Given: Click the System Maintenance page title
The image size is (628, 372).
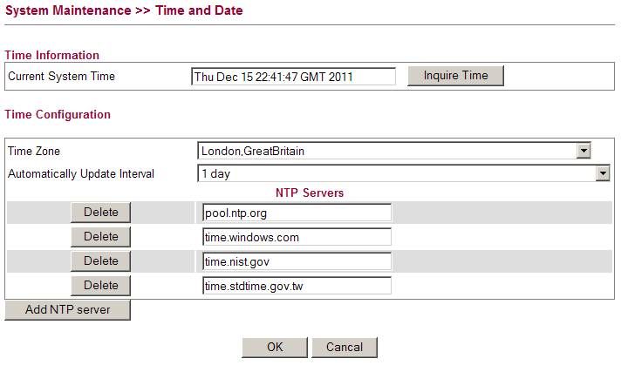Looking at the screenshot, I should [x=124, y=10].
